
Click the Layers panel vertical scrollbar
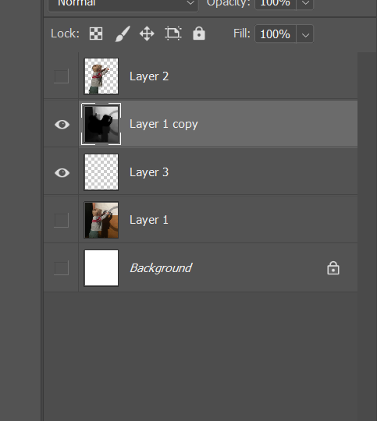click(367, 236)
